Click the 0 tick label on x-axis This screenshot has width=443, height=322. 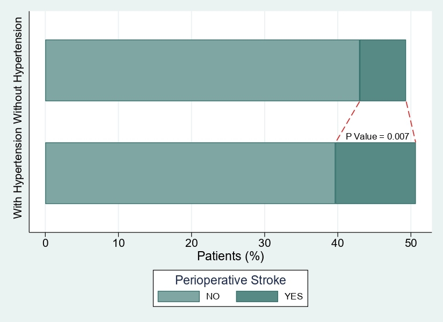[x=45, y=243]
